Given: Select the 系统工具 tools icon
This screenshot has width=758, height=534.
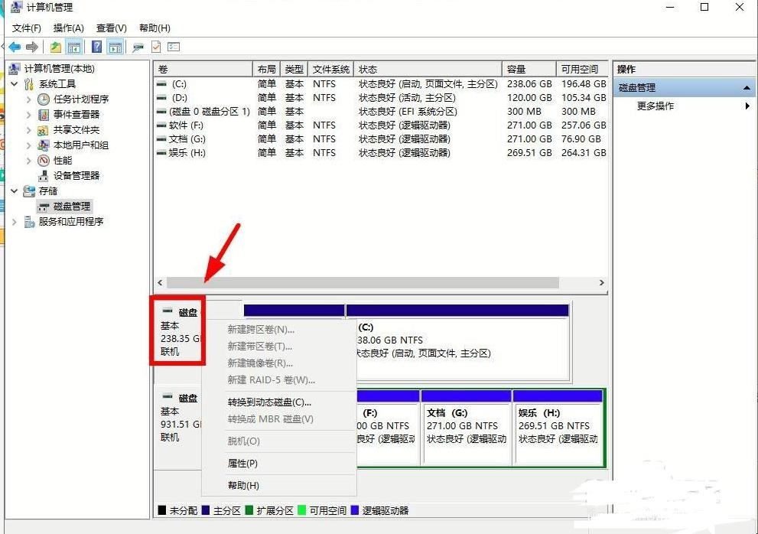Looking at the screenshot, I should point(29,84).
